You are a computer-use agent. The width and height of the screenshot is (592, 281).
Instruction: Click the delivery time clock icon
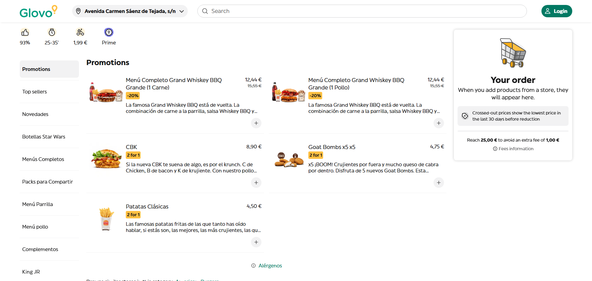(x=52, y=32)
